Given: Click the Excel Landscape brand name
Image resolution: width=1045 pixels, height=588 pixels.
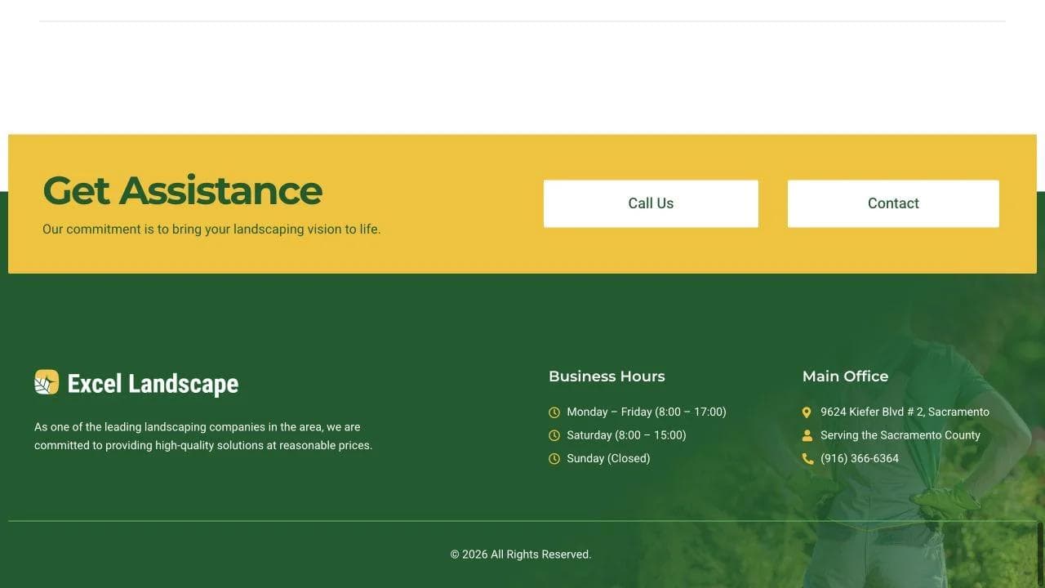Looking at the screenshot, I should tap(153, 384).
